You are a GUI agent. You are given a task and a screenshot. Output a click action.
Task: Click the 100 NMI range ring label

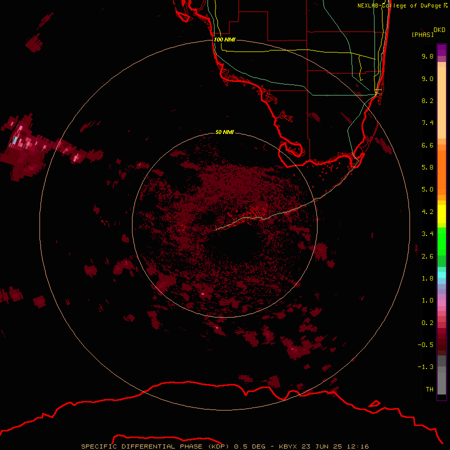(x=224, y=39)
